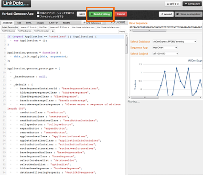Switch to the JavaScript tab
Image resolution: width=203 pixels, height=175 pixels.
(x=8, y=23)
